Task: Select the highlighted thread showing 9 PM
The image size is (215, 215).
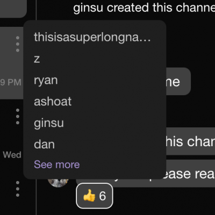Action: point(12,63)
